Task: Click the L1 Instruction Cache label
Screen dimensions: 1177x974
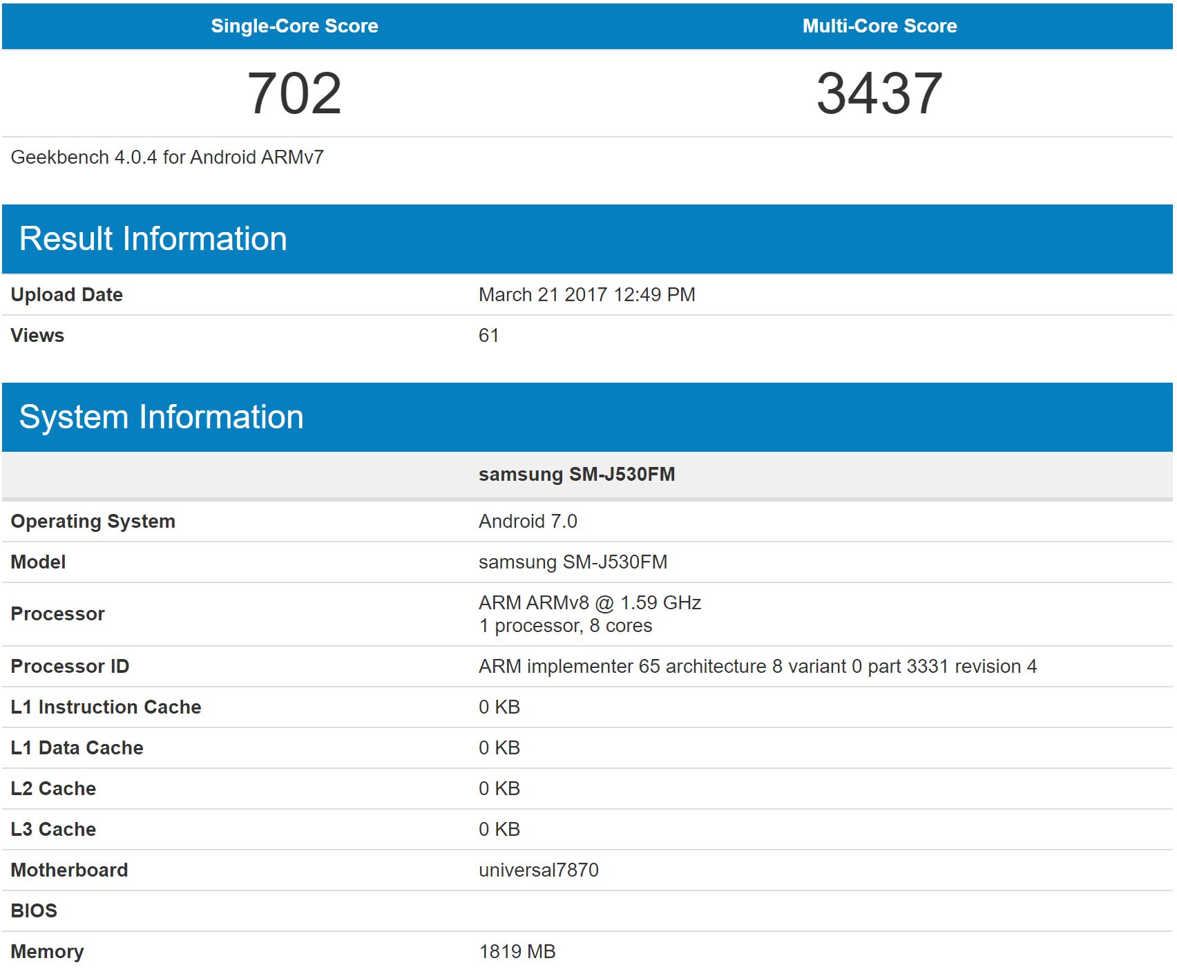Action: click(106, 707)
